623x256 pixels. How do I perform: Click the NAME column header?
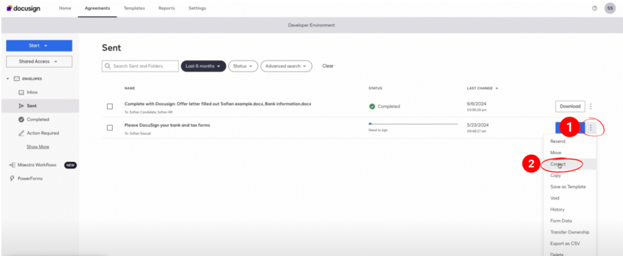point(129,89)
